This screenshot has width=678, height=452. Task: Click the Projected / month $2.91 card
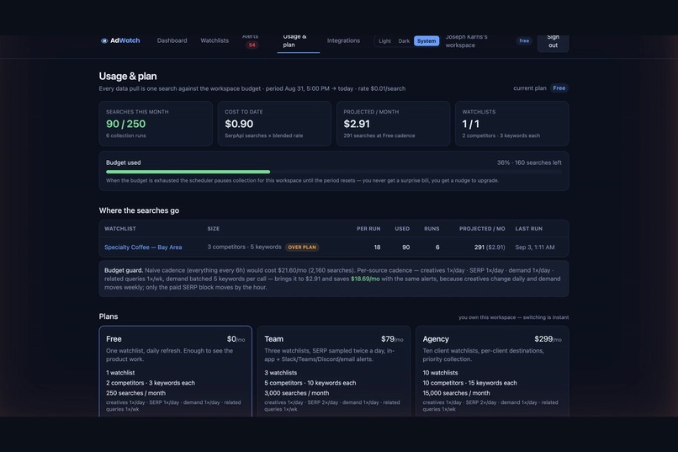(x=393, y=124)
